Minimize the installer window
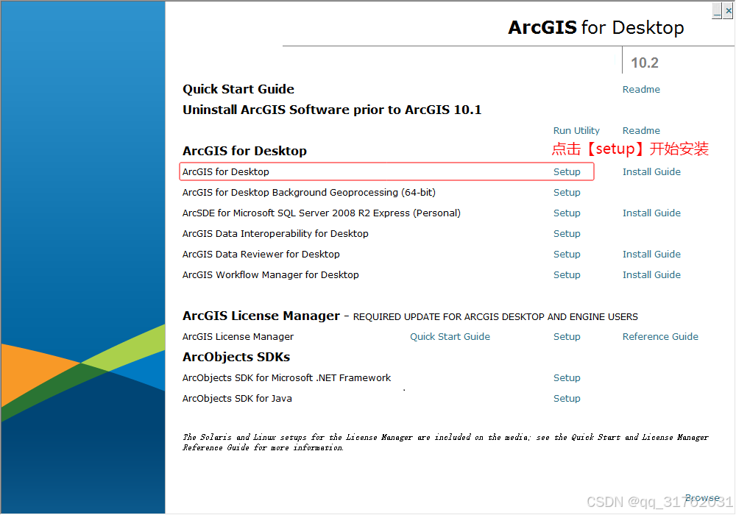The image size is (736, 515). click(x=717, y=10)
